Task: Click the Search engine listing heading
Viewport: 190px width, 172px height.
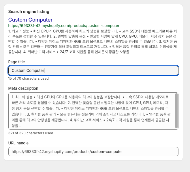Action: point(29,12)
